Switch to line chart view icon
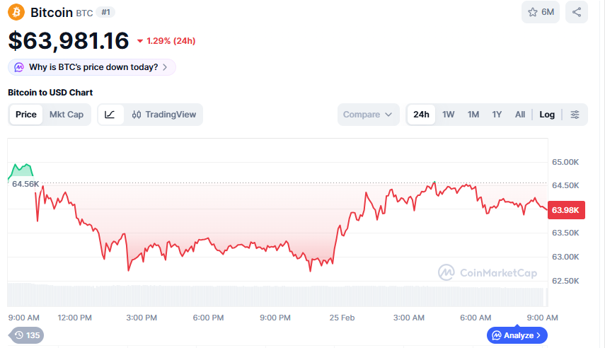 [110, 115]
